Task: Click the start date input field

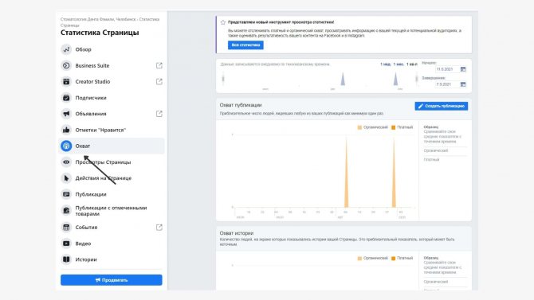Action: [x=447, y=69]
